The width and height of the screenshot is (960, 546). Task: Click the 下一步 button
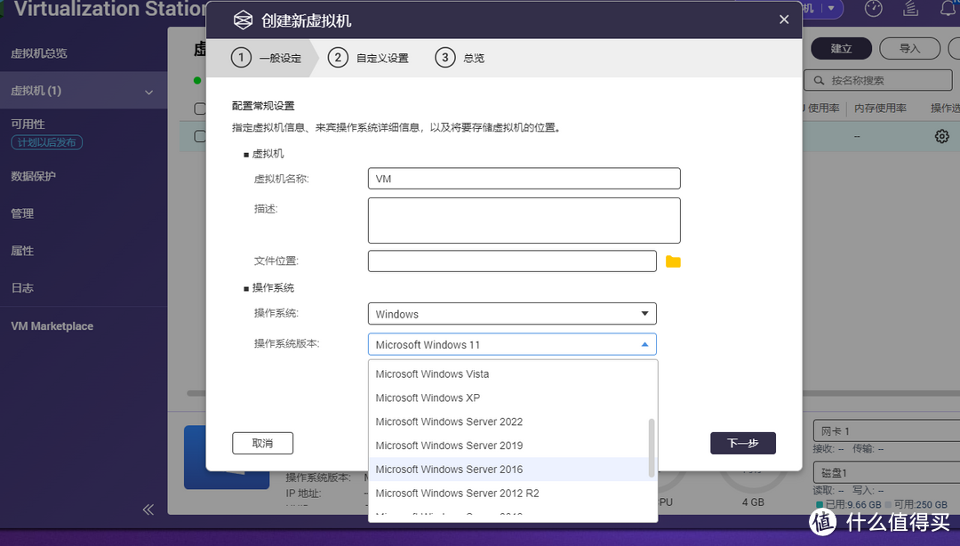point(743,443)
